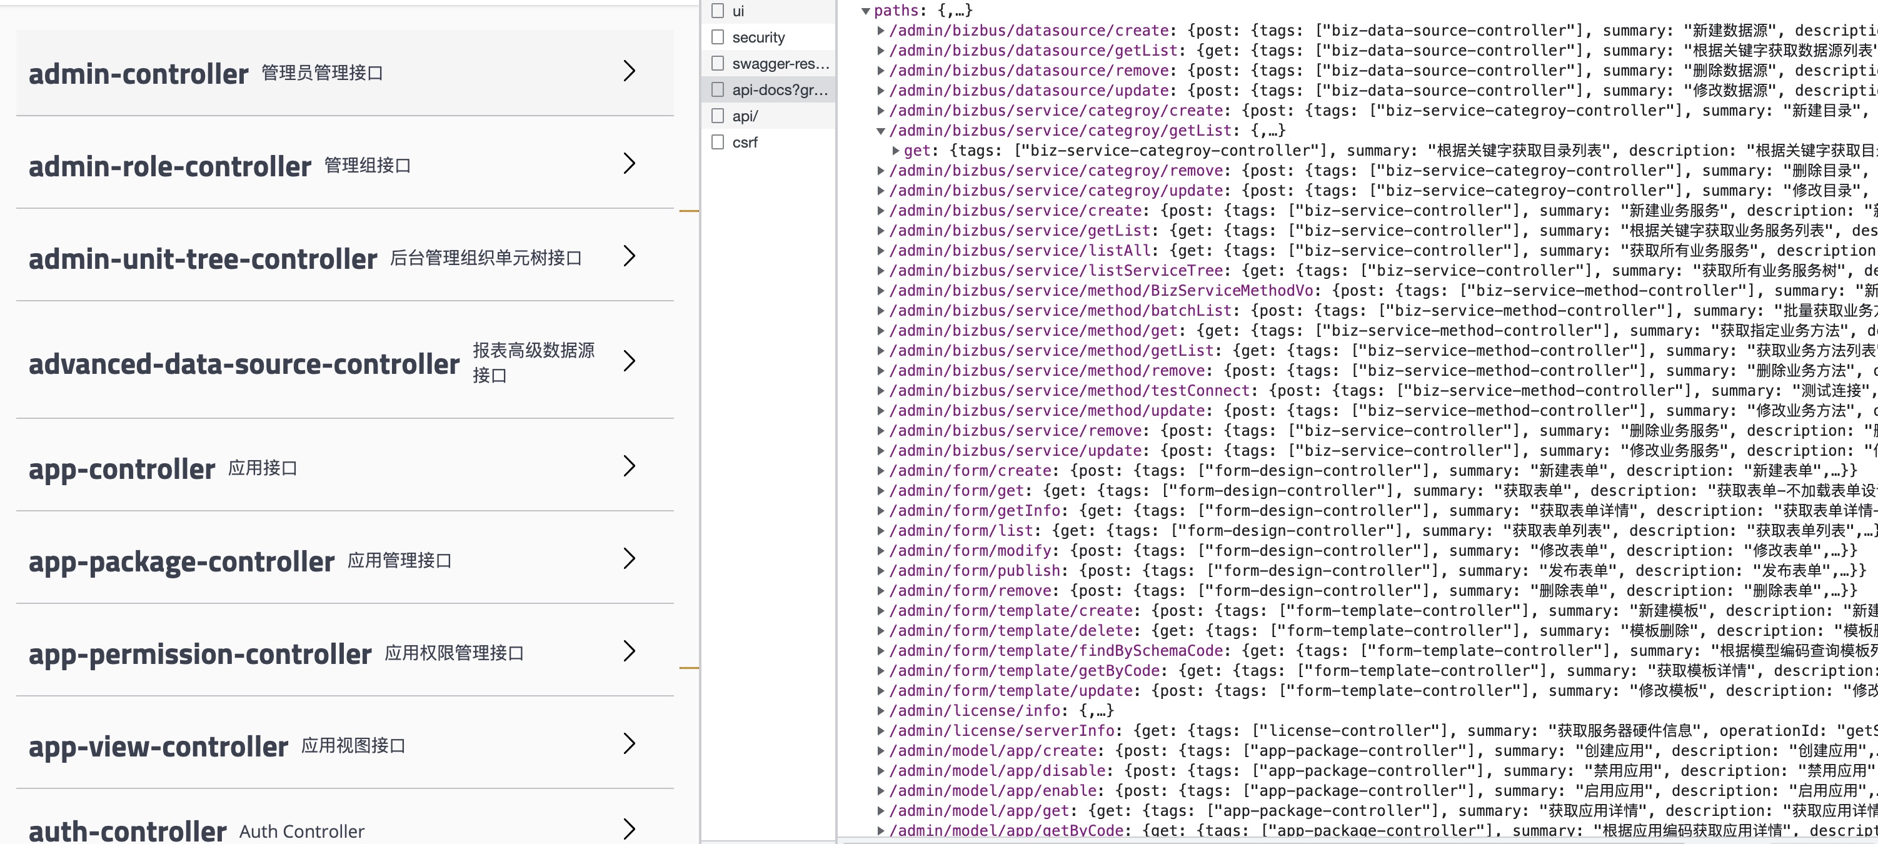Check the security request checkbox
The height and width of the screenshot is (844, 1878).
(718, 37)
